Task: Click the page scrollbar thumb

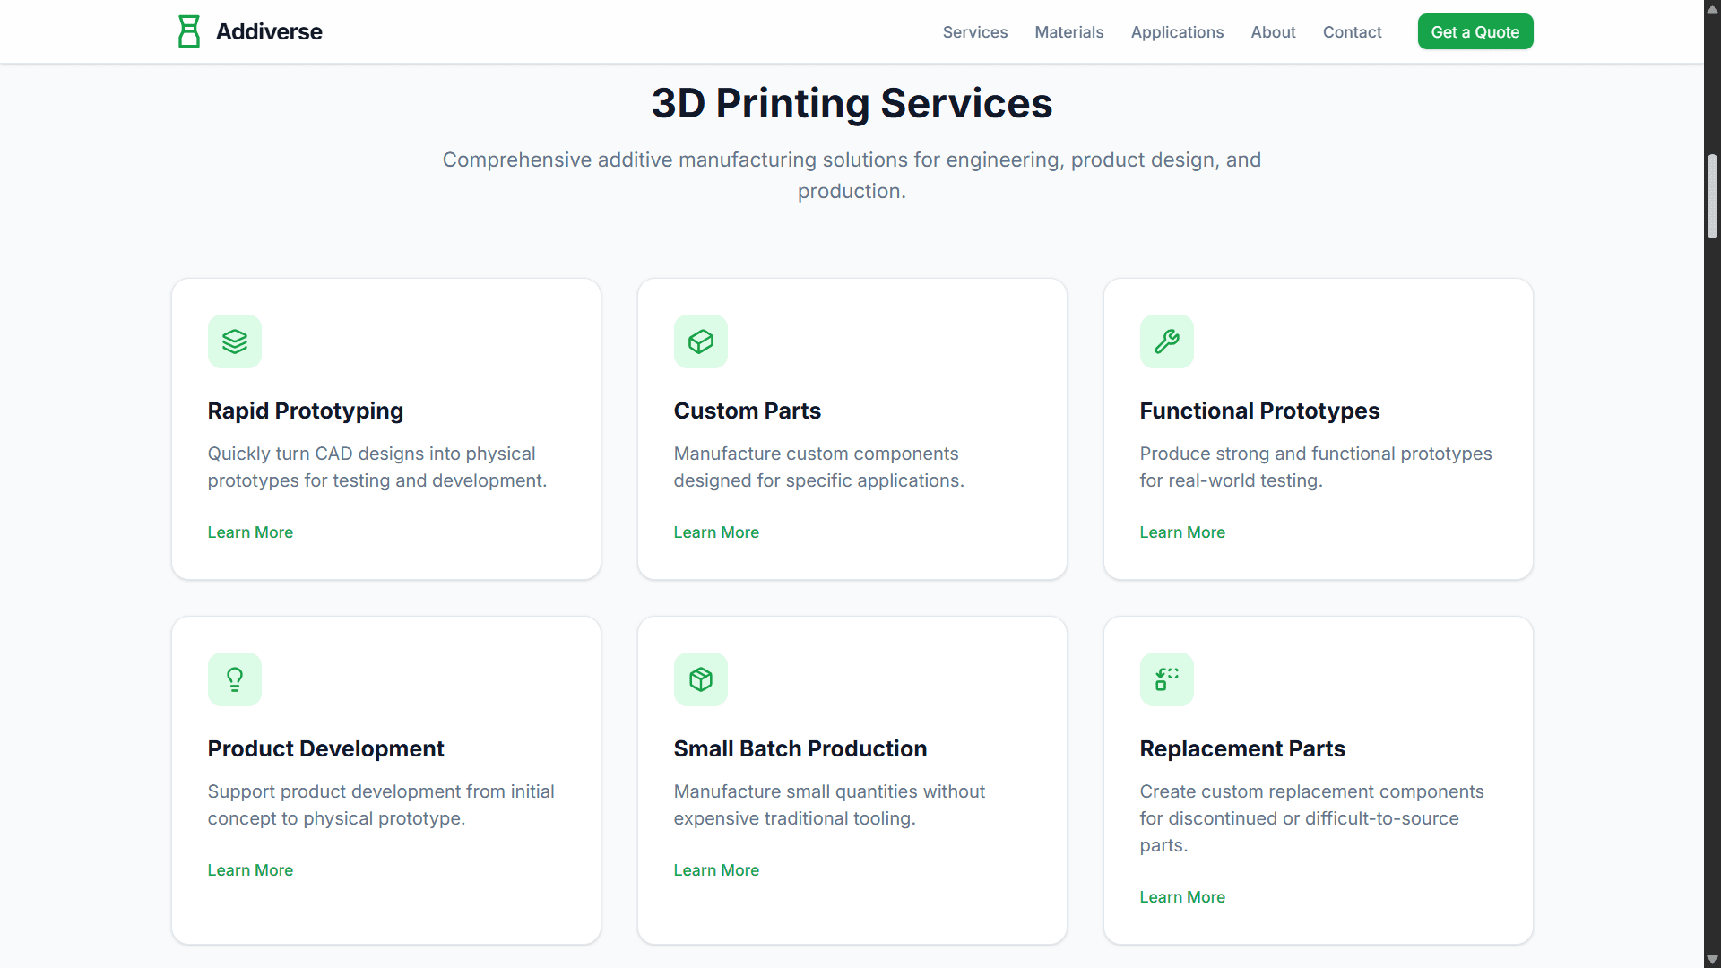Action: click(x=1712, y=196)
